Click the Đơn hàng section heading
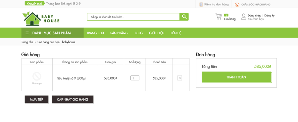 click(205, 55)
